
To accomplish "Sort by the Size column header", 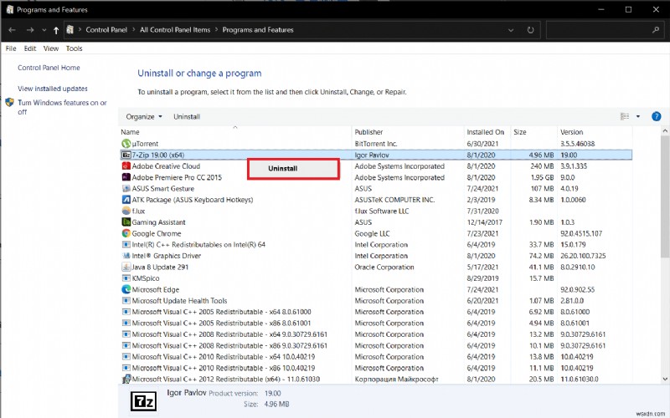I will 533,132.
